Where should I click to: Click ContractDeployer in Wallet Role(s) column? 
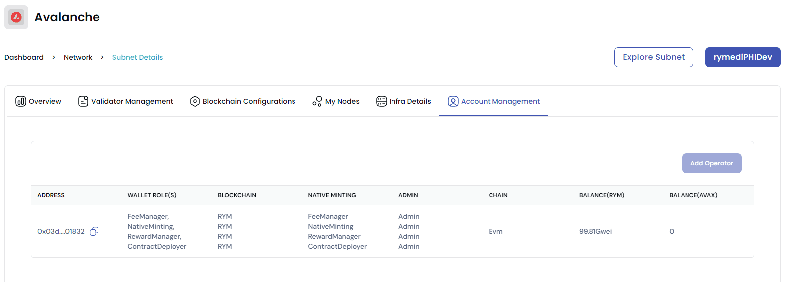pyautogui.click(x=157, y=246)
